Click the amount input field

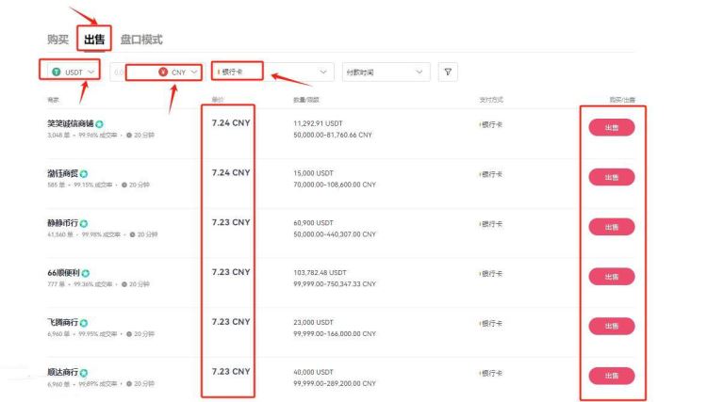coord(133,72)
